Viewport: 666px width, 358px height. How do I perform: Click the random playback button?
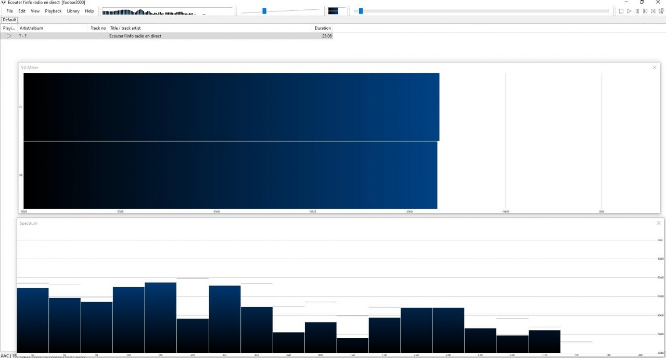point(661,11)
